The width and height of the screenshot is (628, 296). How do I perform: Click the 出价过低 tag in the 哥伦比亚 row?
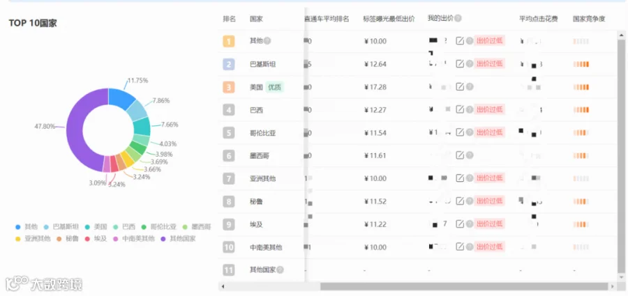coord(489,132)
